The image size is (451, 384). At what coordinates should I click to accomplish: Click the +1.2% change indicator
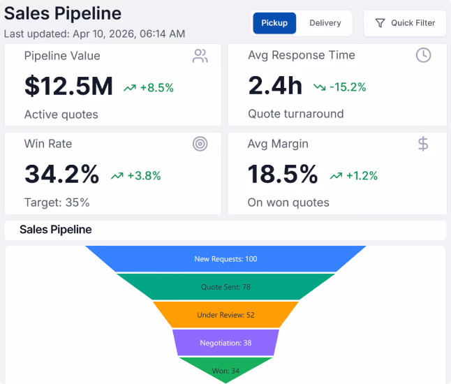(362, 176)
